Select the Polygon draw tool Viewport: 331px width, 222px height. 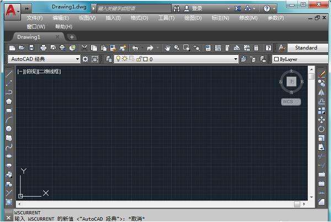(x=9, y=101)
